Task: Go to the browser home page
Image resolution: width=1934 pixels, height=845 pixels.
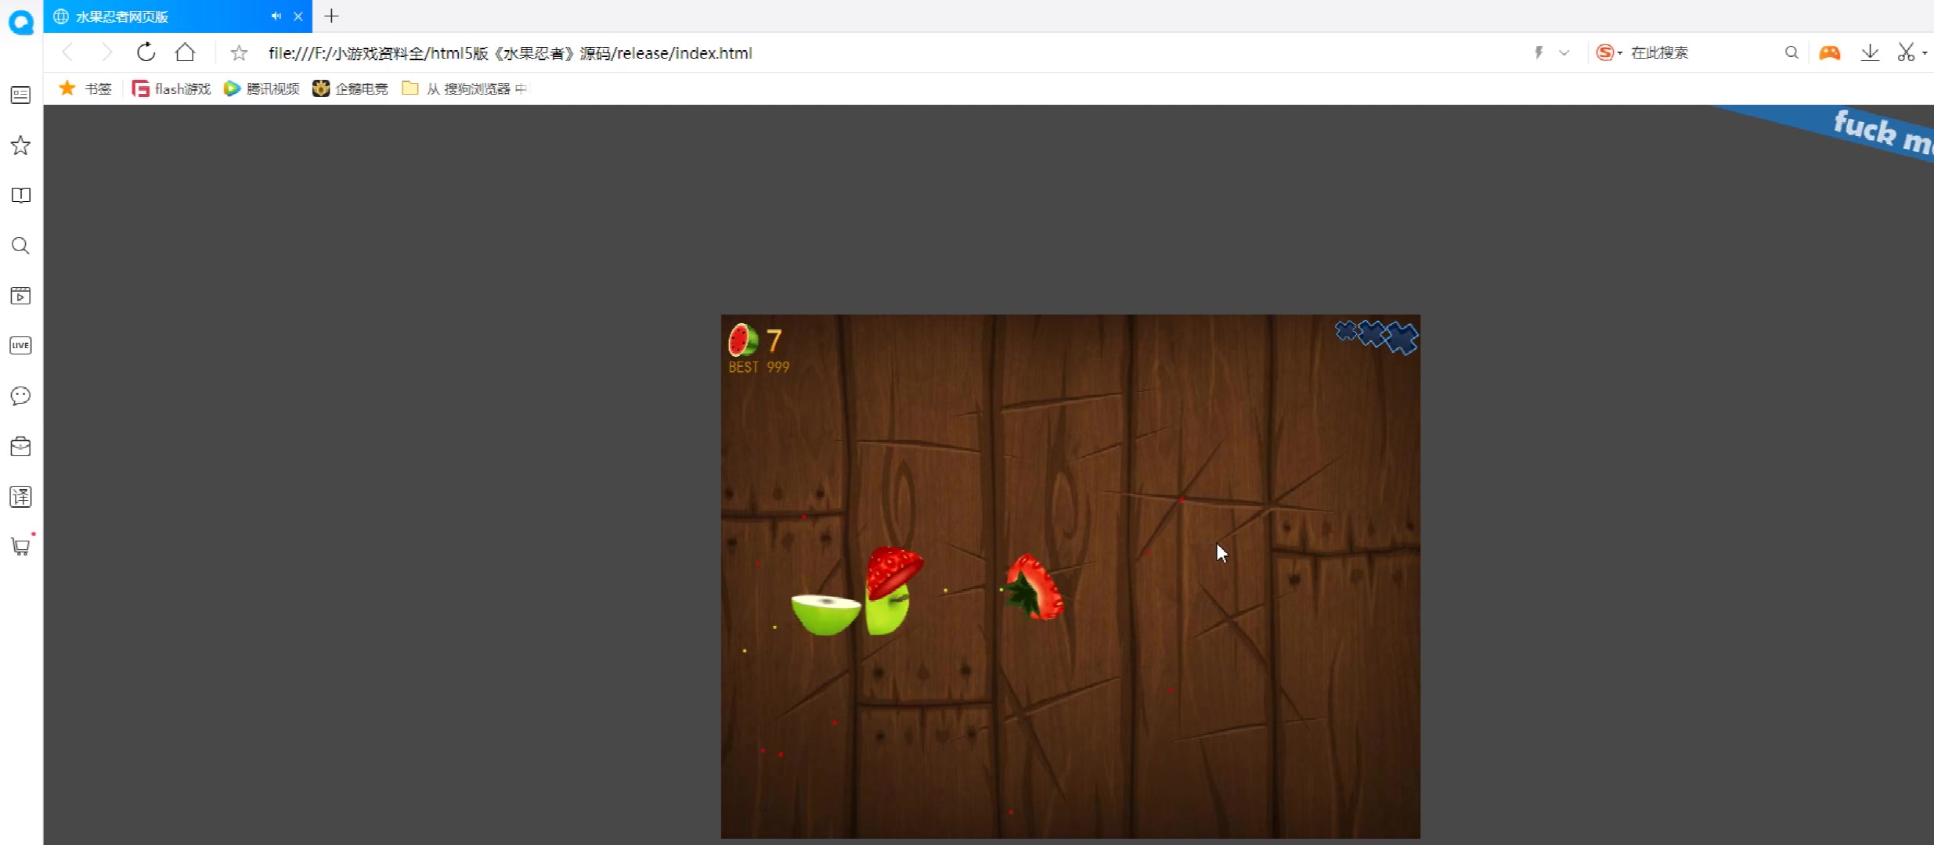Action: coord(185,52)
